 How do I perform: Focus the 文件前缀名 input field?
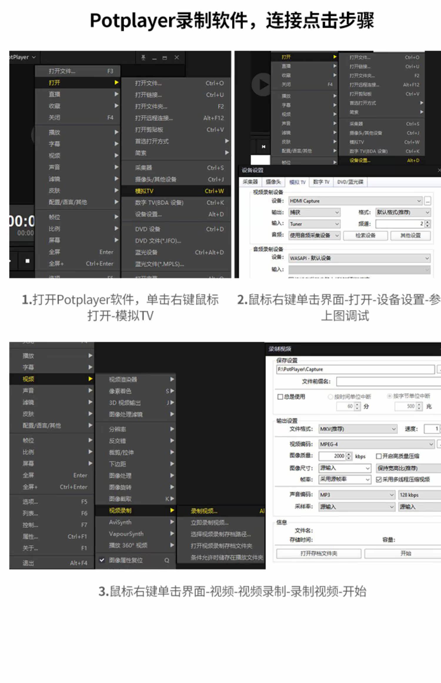[x=388, y=382]
